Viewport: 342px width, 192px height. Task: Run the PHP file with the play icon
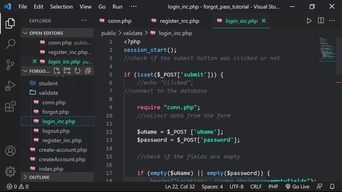[309, 21]
